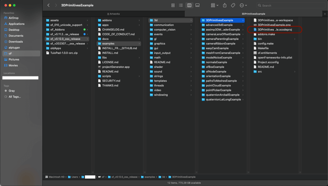Select the oF sidebar favorite
Image resolution: width=328 pixels, height=186 pixels.
pos(21,54)
